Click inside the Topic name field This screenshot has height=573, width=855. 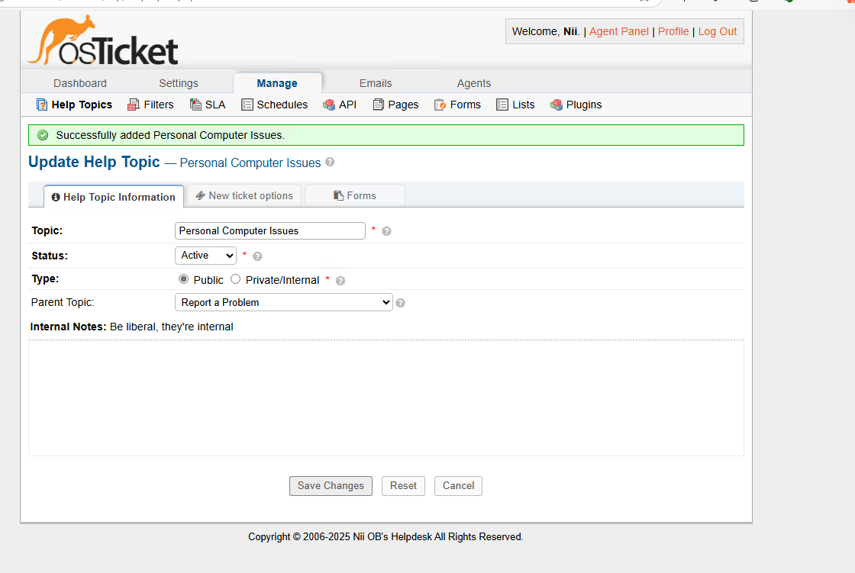tap(269, 230)
